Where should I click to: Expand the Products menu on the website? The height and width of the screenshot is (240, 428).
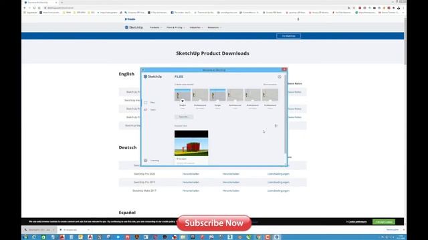[156, 27]
